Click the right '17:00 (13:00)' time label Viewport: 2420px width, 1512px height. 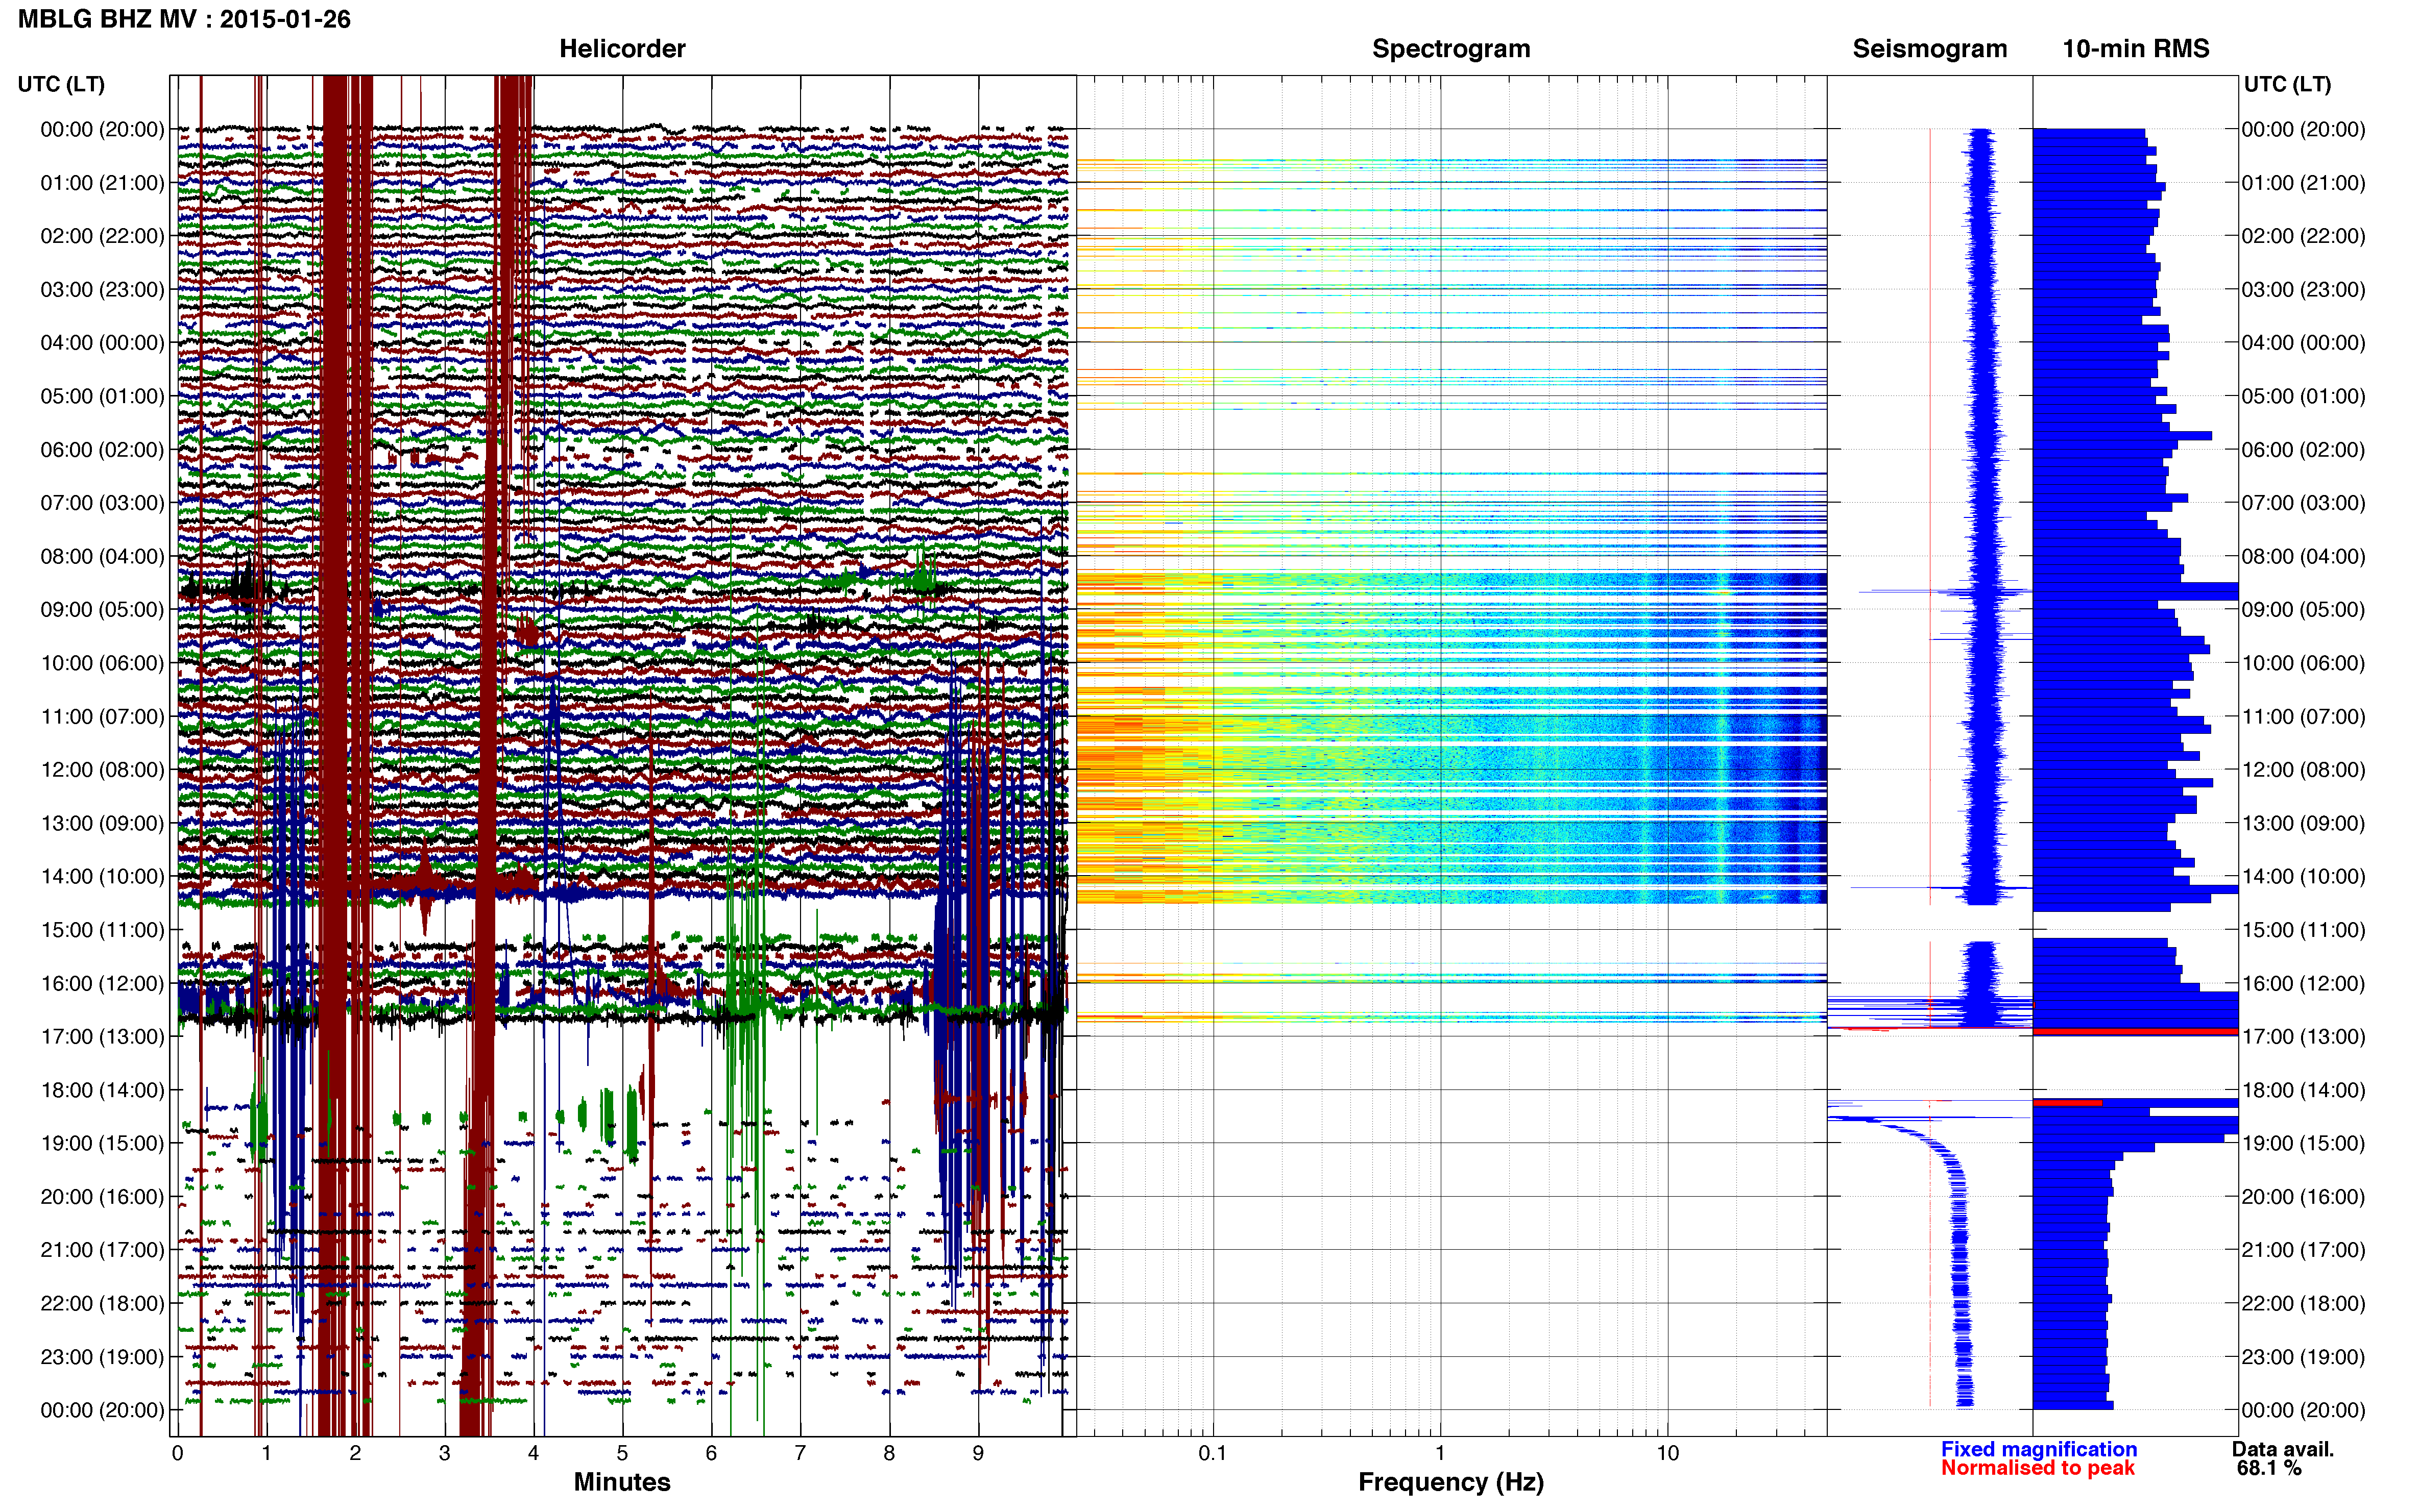(2303, 1036)
